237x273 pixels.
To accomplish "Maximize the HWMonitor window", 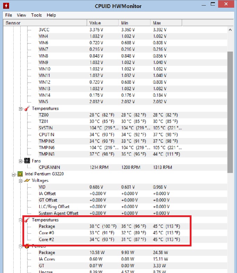I will (213, 4).
